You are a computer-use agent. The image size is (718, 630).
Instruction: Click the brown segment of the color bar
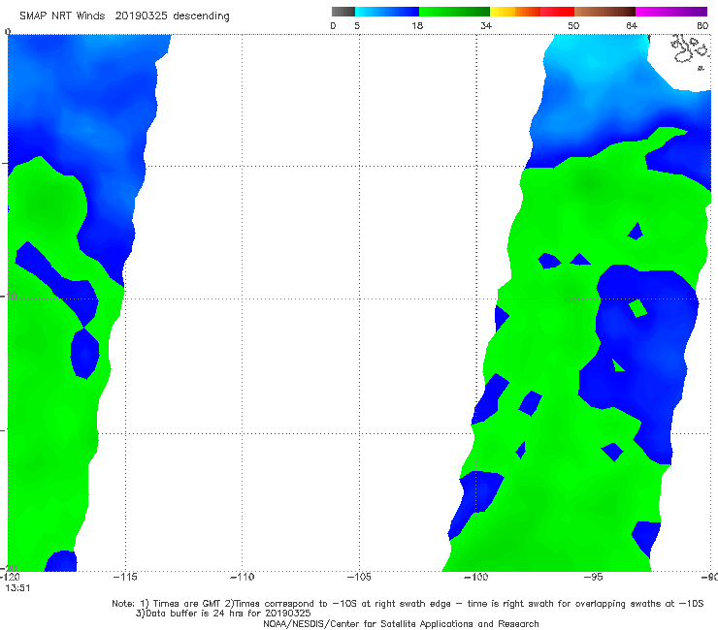coord(604,12)
